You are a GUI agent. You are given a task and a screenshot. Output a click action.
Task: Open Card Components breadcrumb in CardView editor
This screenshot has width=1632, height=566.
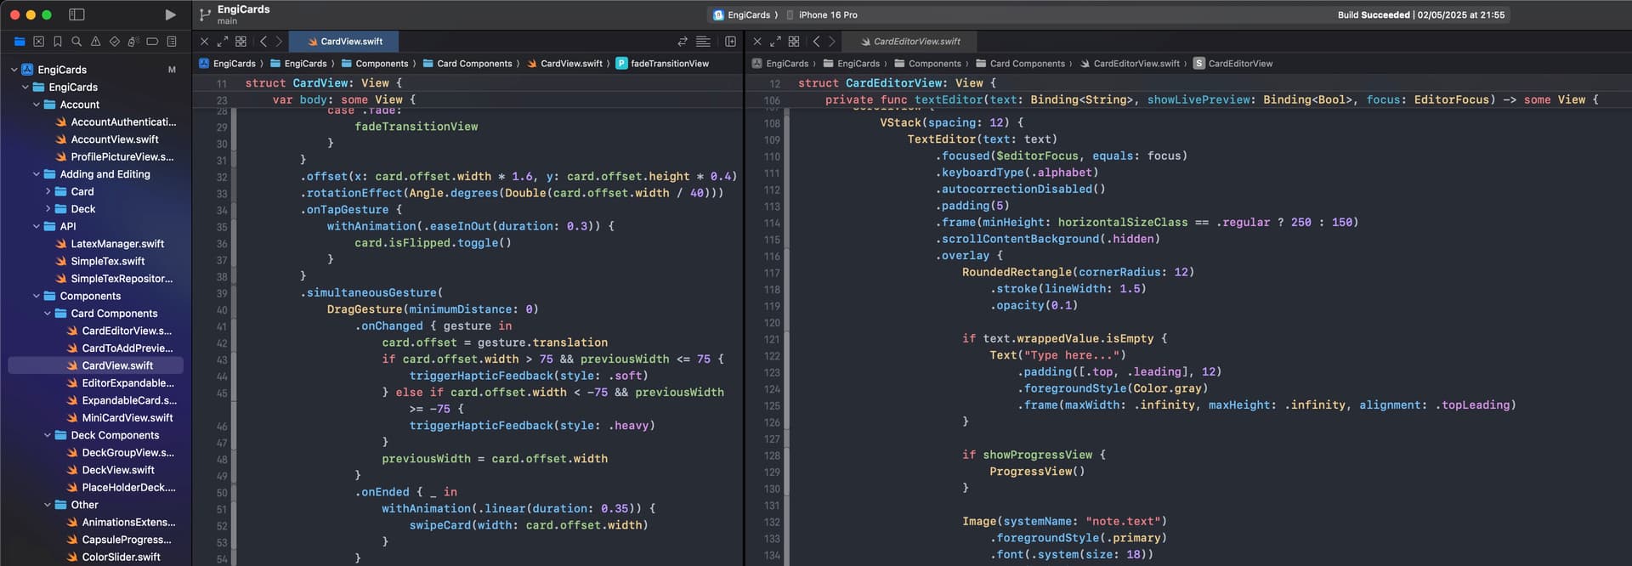[467, 64]
